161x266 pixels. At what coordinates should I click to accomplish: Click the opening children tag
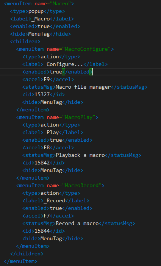(25, 42)
